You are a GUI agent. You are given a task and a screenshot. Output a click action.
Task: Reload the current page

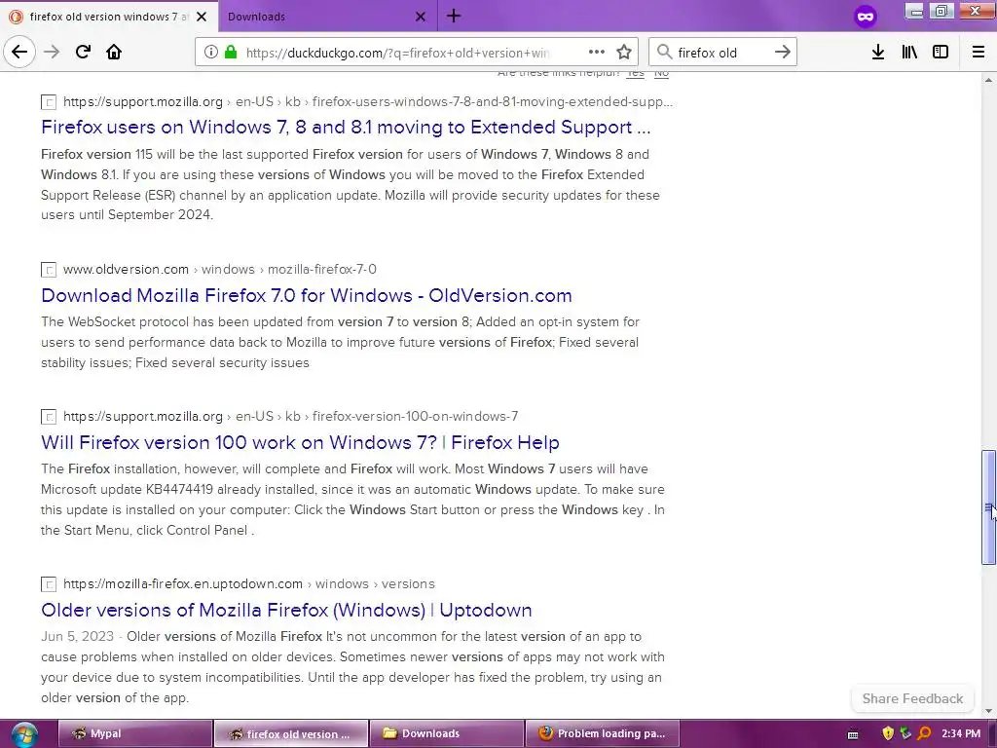pos(83,52)
